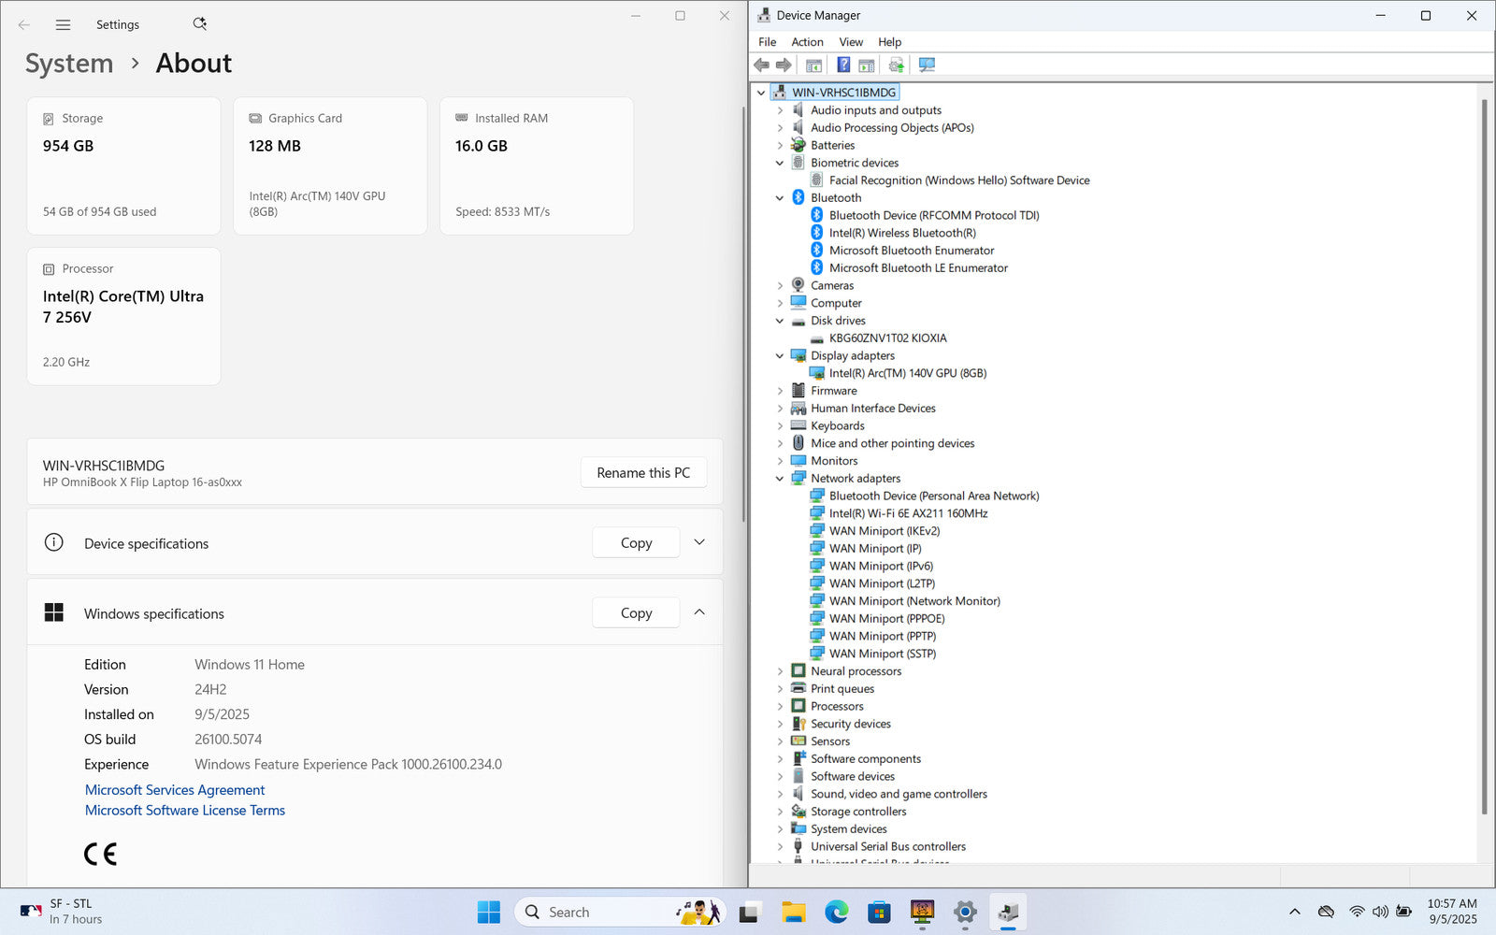Open the View menu in Device Manager

tap(851, 42)
